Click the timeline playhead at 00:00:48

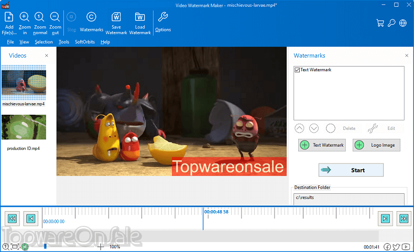203,218
